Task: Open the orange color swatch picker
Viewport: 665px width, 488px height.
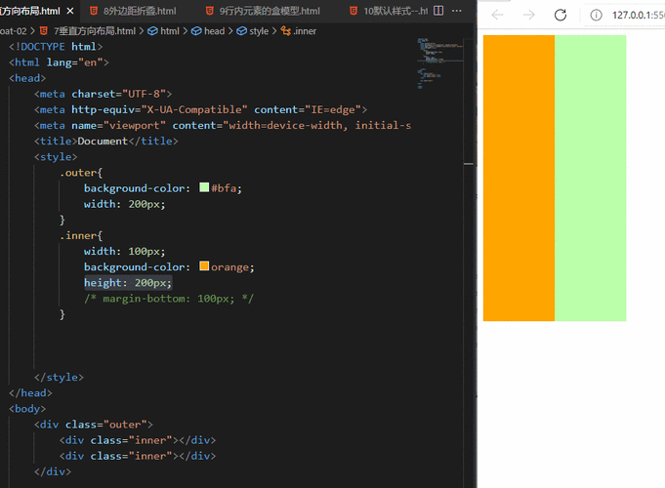Action: coord(204,266)
